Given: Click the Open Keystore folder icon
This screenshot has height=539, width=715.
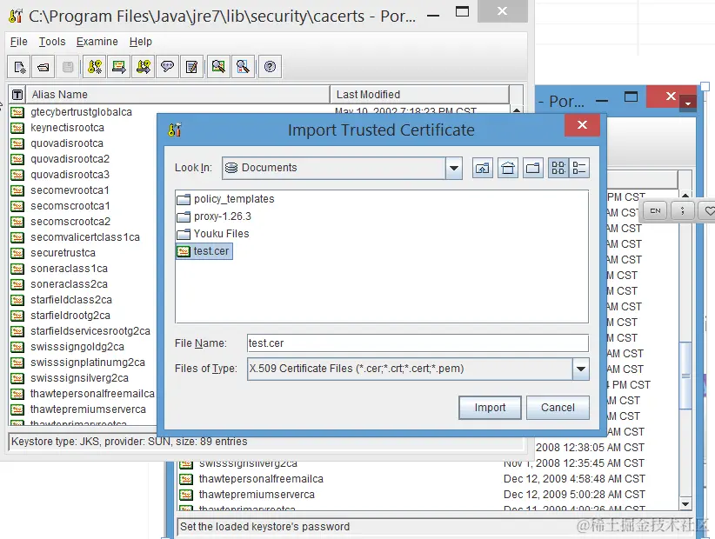Looking at the screenshot, I should click(x=43, y=68).
